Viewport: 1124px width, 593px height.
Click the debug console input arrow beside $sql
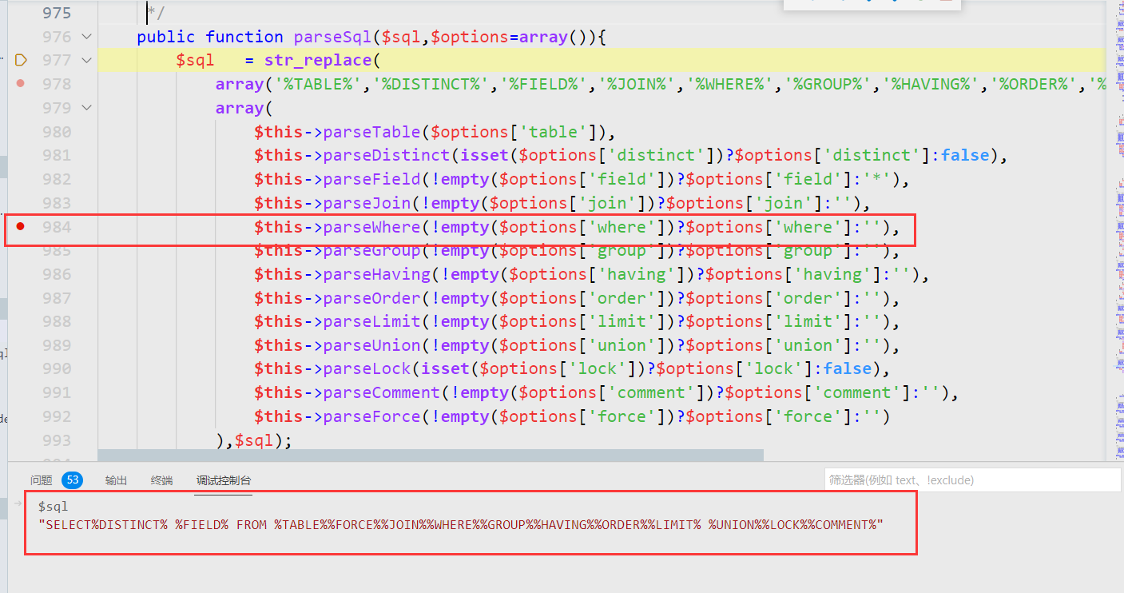(18, 503)
